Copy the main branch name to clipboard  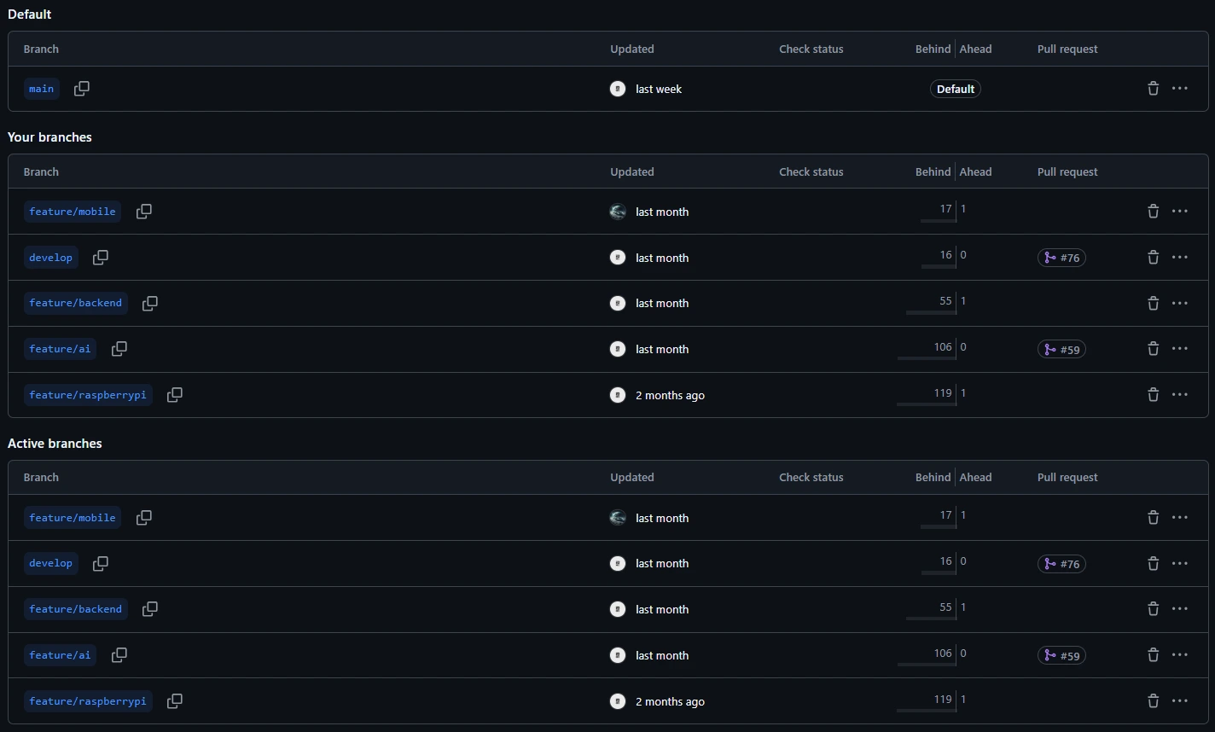click(x=81, y=88)
